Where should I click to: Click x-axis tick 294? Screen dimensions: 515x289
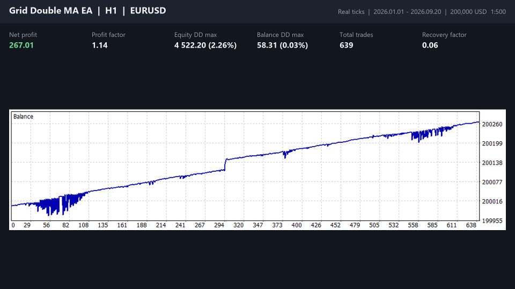click(x=219, y=225)
